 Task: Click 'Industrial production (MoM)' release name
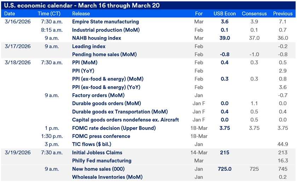(x=106, y=30)
